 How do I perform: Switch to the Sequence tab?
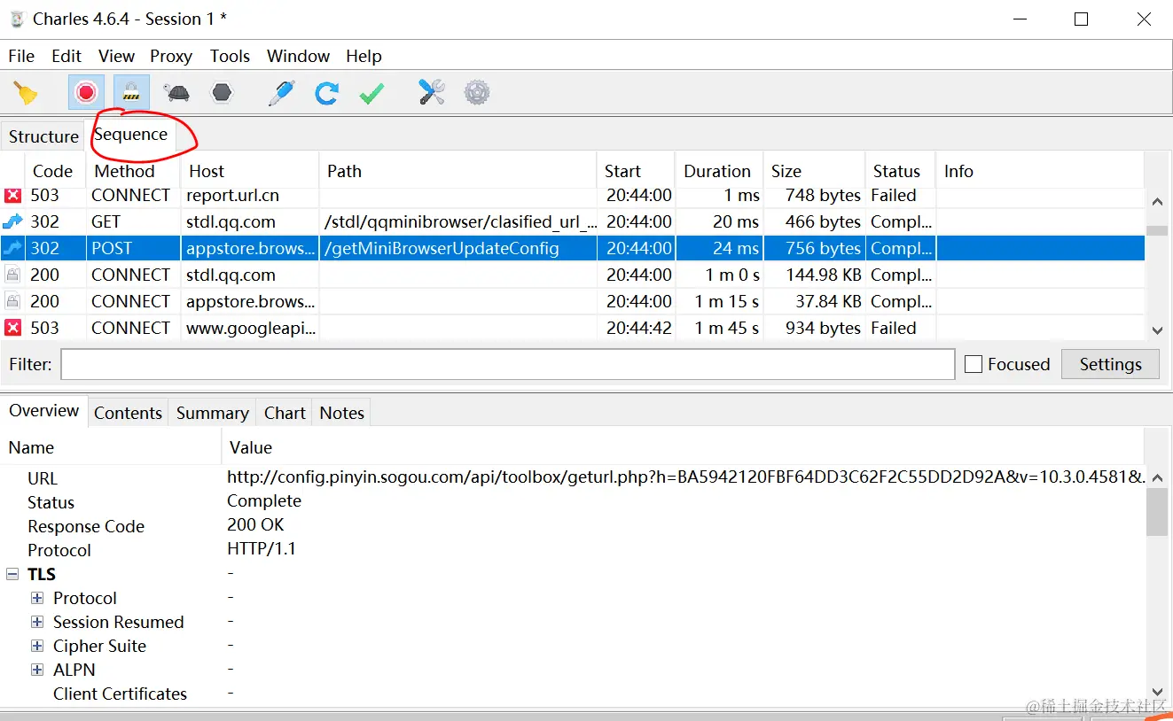(x=130, y=135)
